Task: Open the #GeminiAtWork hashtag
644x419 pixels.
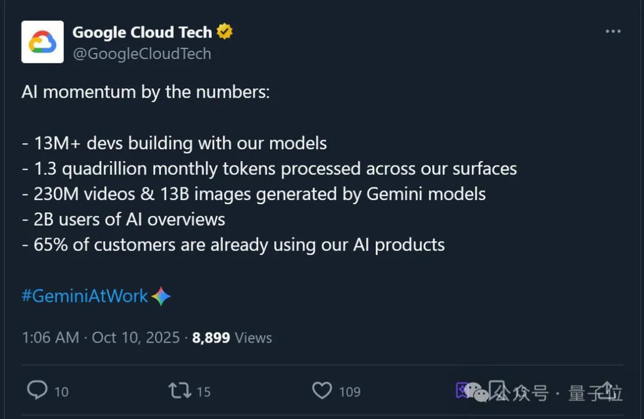Action: click(85, 296)
